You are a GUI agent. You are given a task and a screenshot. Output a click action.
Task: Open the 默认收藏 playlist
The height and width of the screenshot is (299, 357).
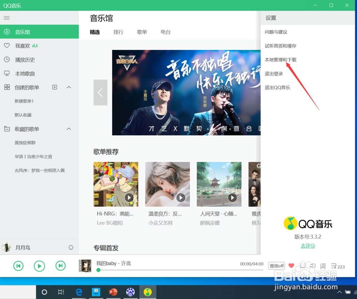point(23,115)
